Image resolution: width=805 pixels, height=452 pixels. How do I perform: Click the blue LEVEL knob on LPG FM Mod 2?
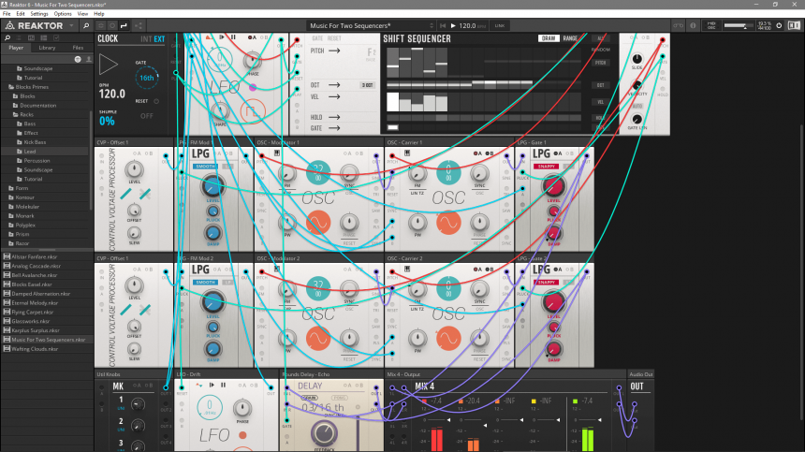click(212, 302)
